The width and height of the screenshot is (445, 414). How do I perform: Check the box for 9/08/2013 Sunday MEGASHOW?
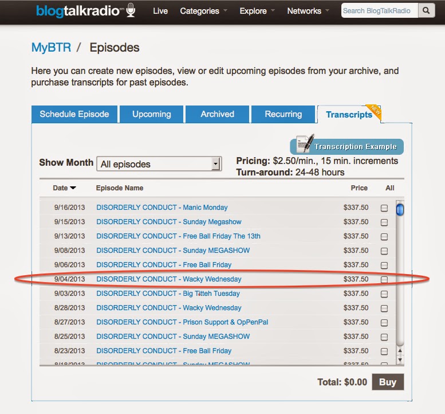point(384,251)
